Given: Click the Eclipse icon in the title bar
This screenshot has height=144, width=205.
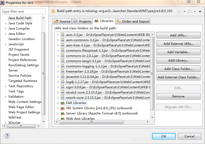Looking at the screenshot, I should click(x=2, y=3).
